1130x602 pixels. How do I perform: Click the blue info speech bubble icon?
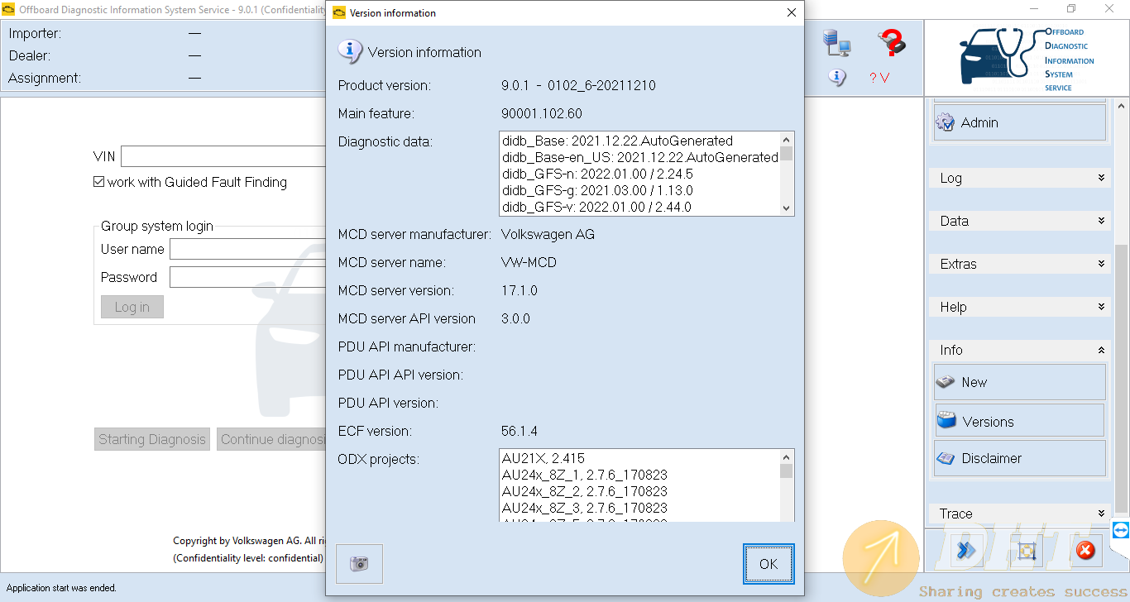point(837,78)
